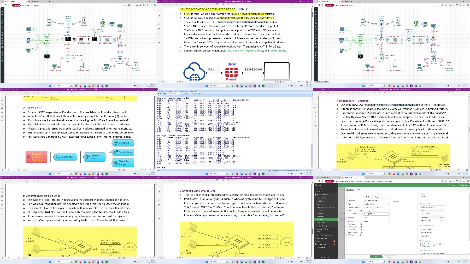Open the Relevant Documentation link
This screenshot has width=470, height=264.
click(430, 244)
